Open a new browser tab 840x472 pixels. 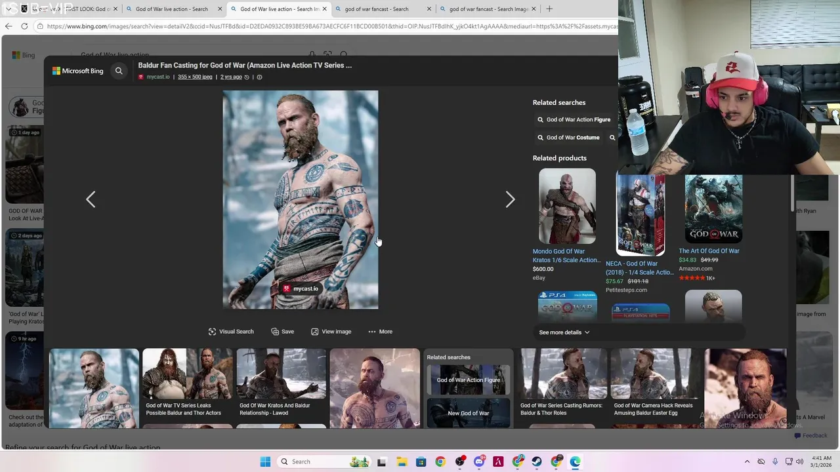point(549,9)
